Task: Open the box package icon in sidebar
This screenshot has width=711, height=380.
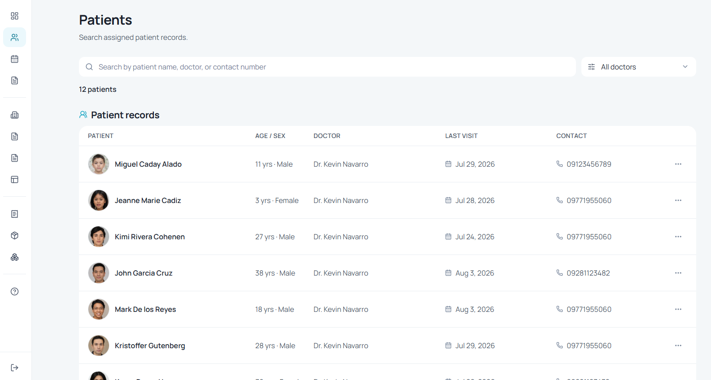Action: pyautogui.click(x=14, y=235)
